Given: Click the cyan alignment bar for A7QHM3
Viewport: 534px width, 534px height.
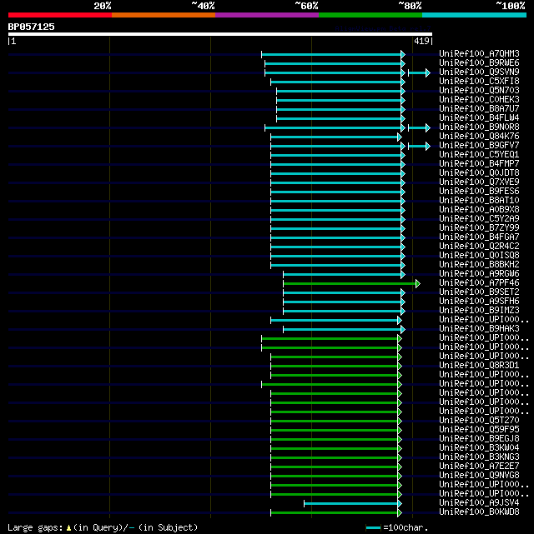Looking at the screenshot, I should (x=333, y=54).
